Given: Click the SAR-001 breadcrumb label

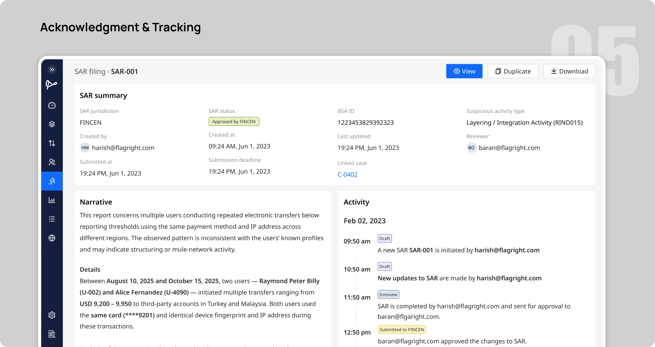Looking at the screenshot, I should point(124,71).
